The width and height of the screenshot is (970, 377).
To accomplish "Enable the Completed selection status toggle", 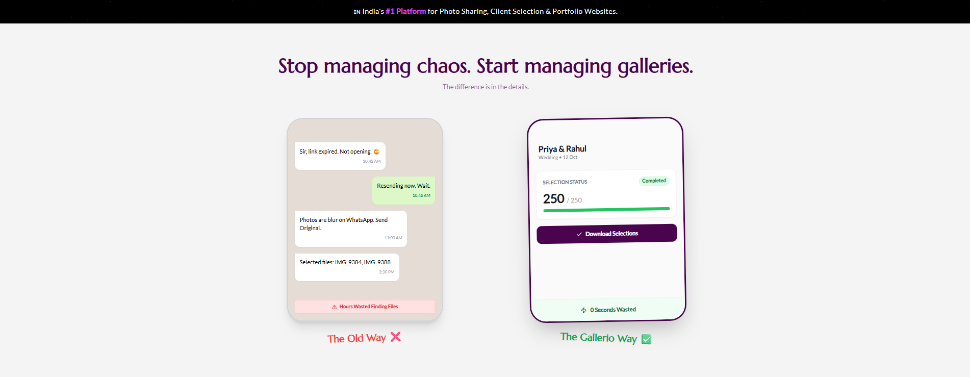I will 654,181.
